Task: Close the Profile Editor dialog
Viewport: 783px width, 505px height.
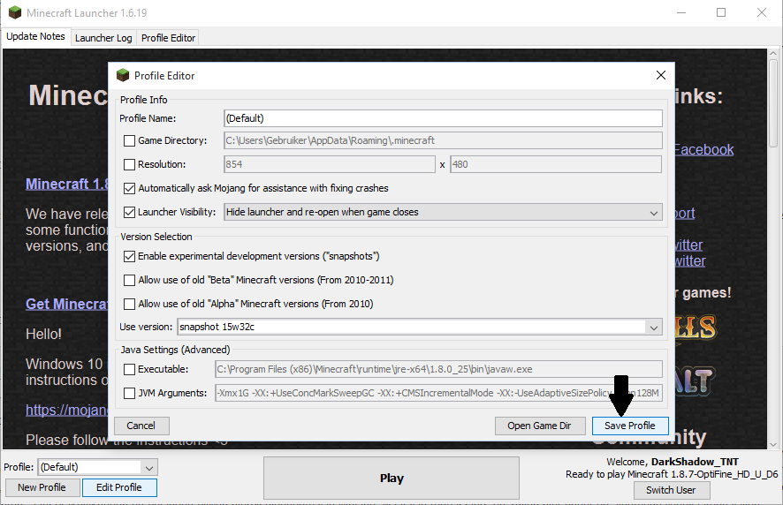Action: tap(661, 75)
